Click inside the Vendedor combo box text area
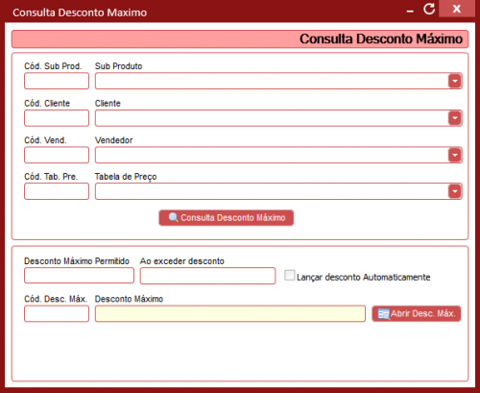 pos(272,156)
